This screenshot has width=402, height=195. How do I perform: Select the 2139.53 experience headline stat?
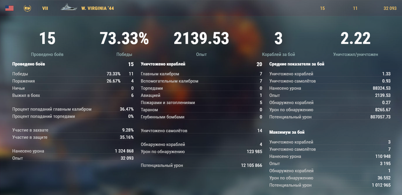pos(202,39)
